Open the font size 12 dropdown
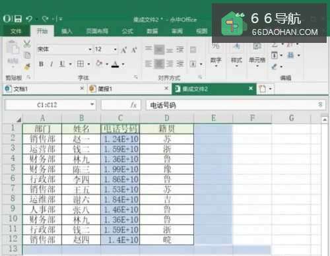 click(115, 49)
